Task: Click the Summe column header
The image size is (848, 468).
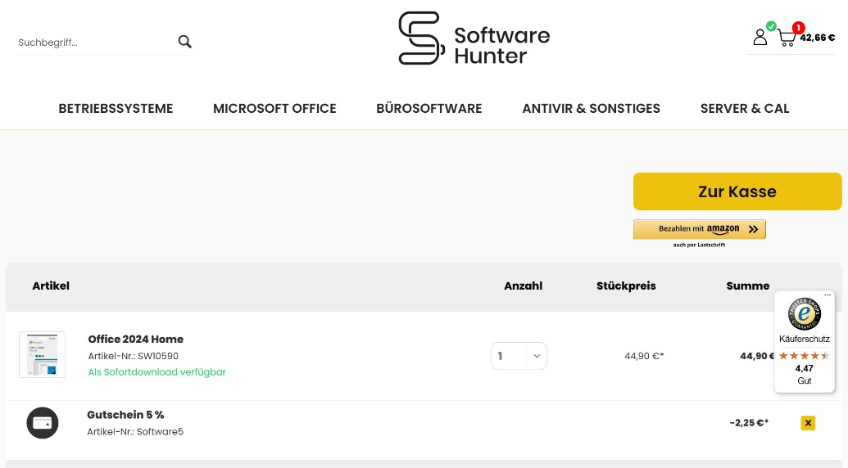Action: [747, 286]
